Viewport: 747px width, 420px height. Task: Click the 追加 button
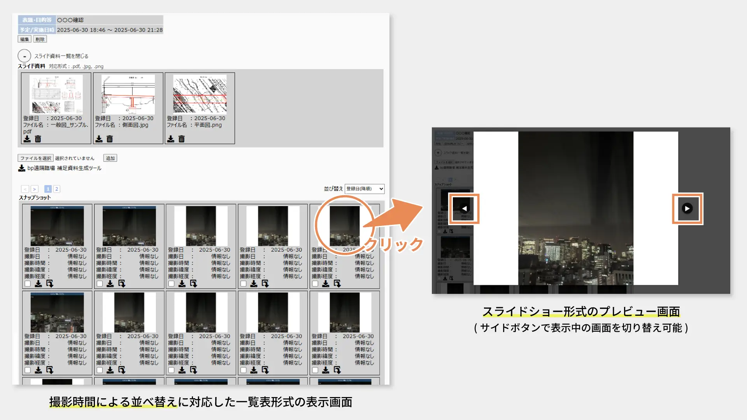click(x=110, y=158)
